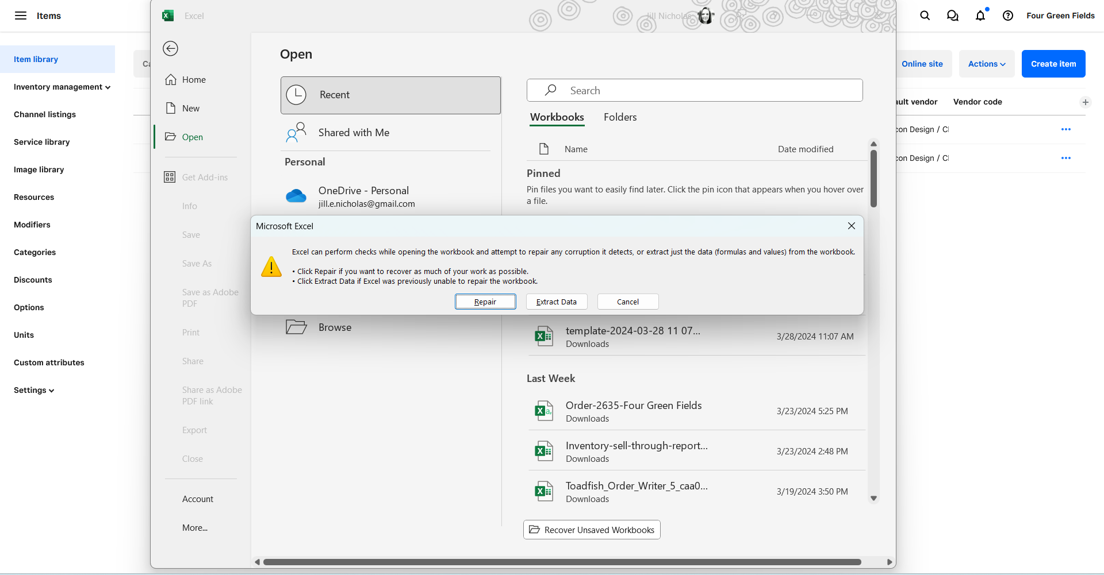Open three-dot menu for second item row
Viewport: 1104px width, 575px height.
[1066, 158]
